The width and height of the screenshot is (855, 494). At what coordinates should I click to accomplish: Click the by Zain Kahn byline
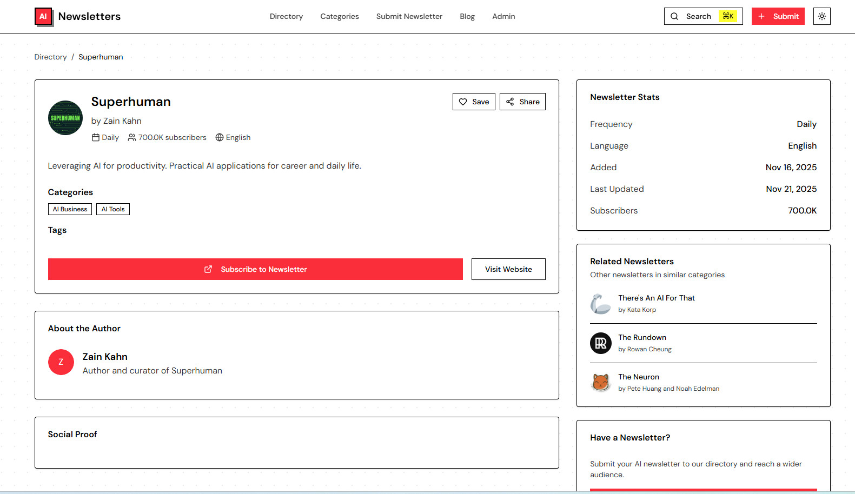click(116, 121)
